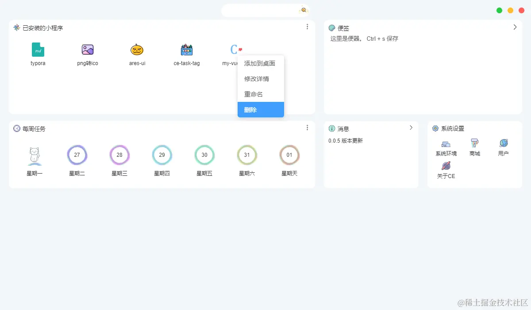Select the my-vue app icon

pos(236,50)
